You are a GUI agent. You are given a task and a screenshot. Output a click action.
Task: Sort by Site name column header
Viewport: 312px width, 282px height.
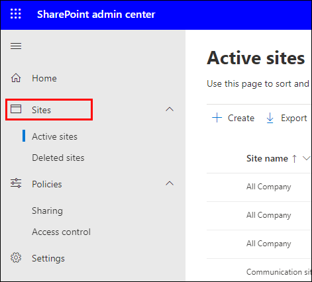(267, 158)
